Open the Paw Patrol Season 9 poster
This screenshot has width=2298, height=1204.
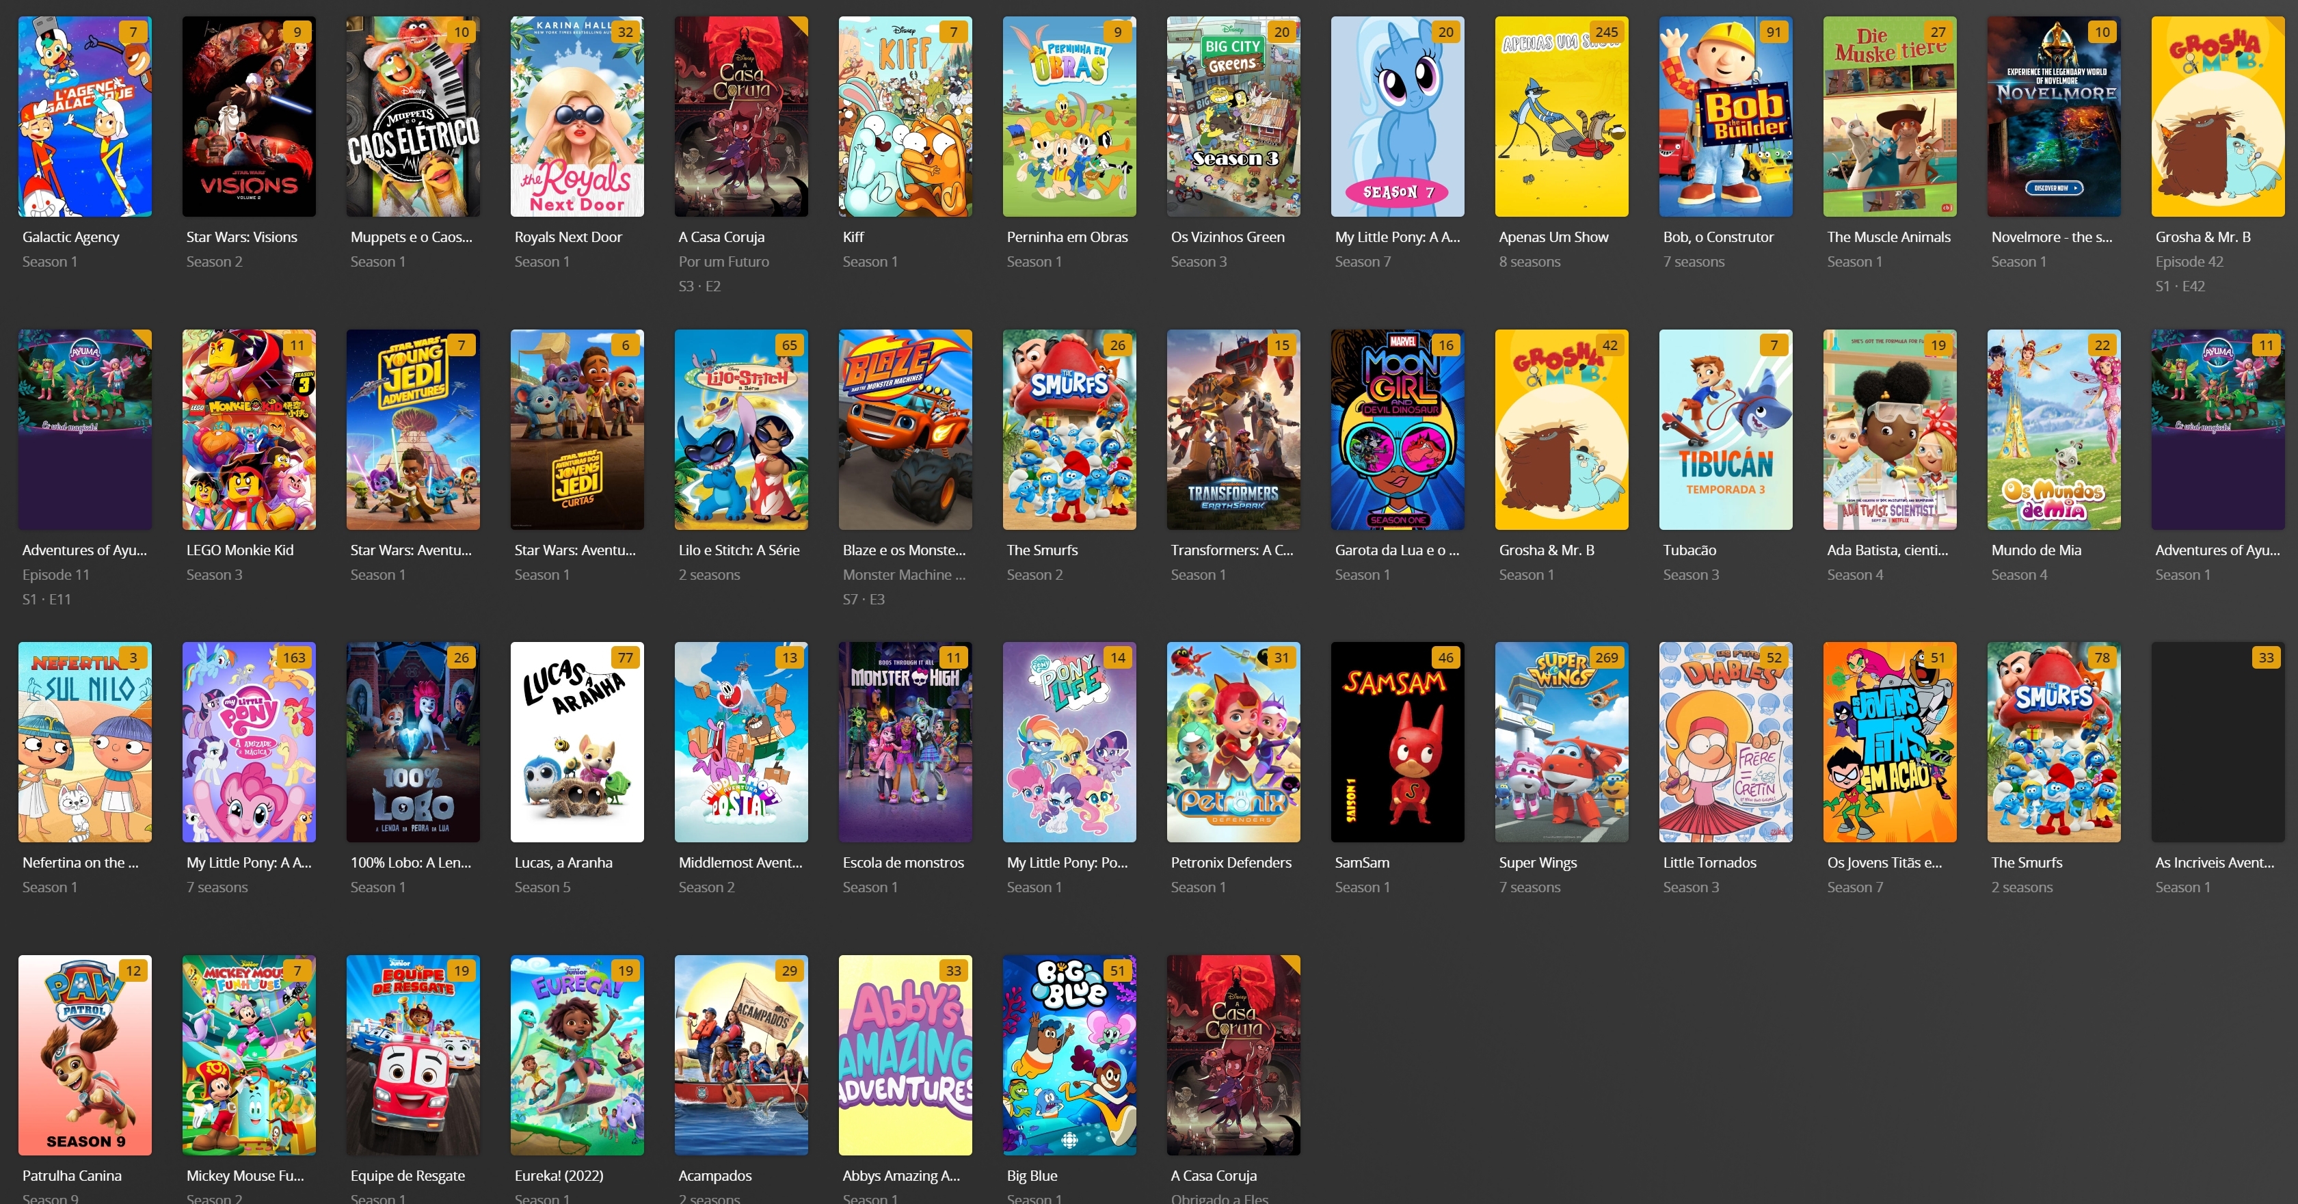click(85, 1055)
